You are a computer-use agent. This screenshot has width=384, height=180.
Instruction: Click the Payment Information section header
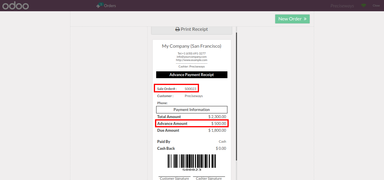click(x=192, y=110)
